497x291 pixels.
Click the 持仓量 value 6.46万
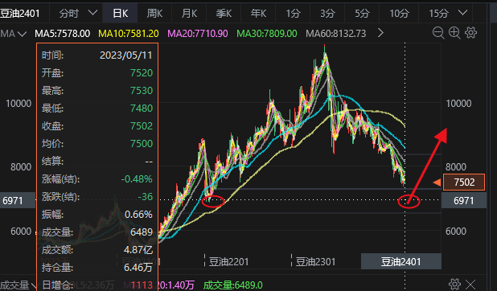tap(138, 268)
